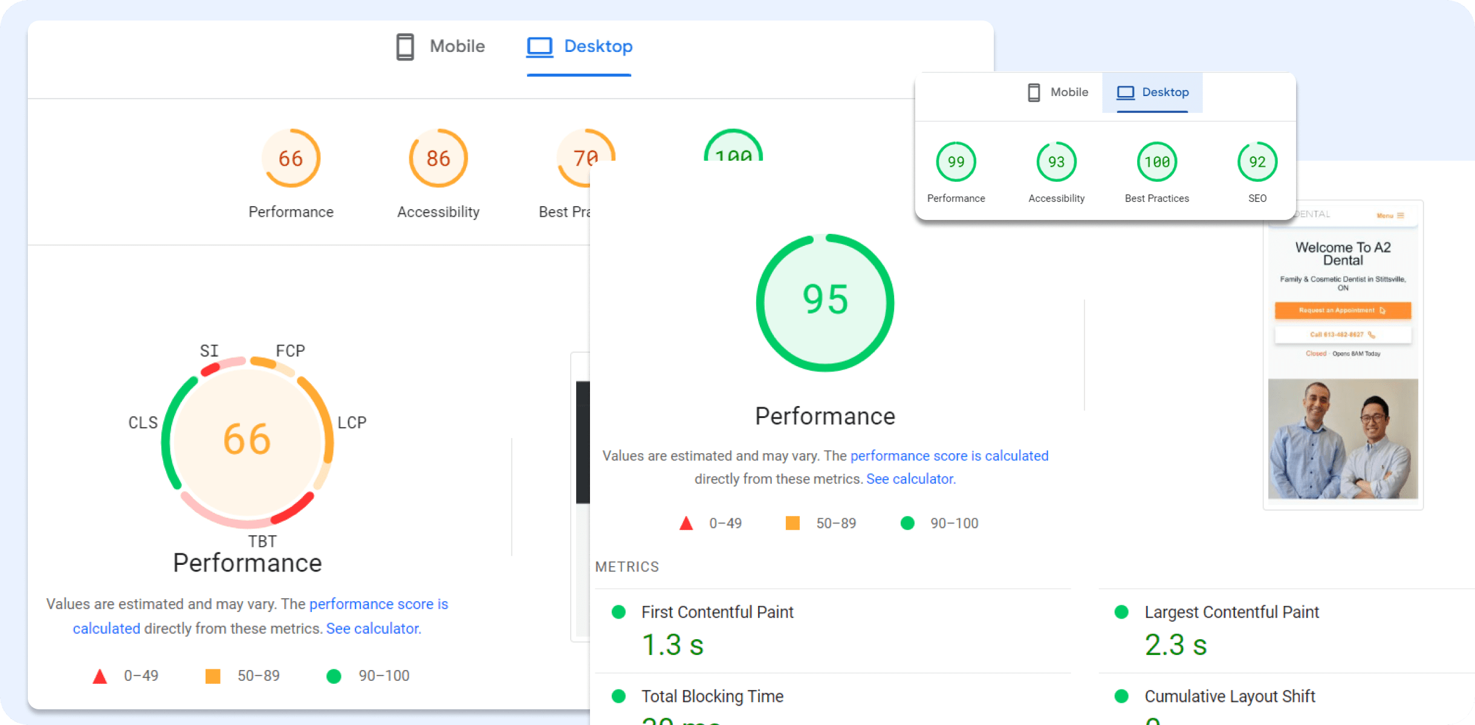Open the left panel 'See calculator.' link

tap(374, 629)
